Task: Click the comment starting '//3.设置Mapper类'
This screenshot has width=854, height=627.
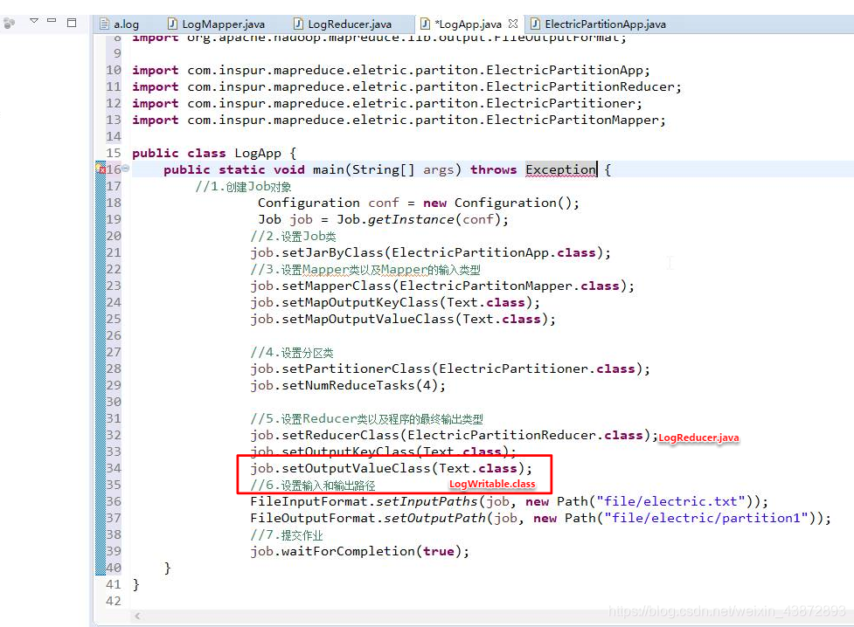Action: 365,270
